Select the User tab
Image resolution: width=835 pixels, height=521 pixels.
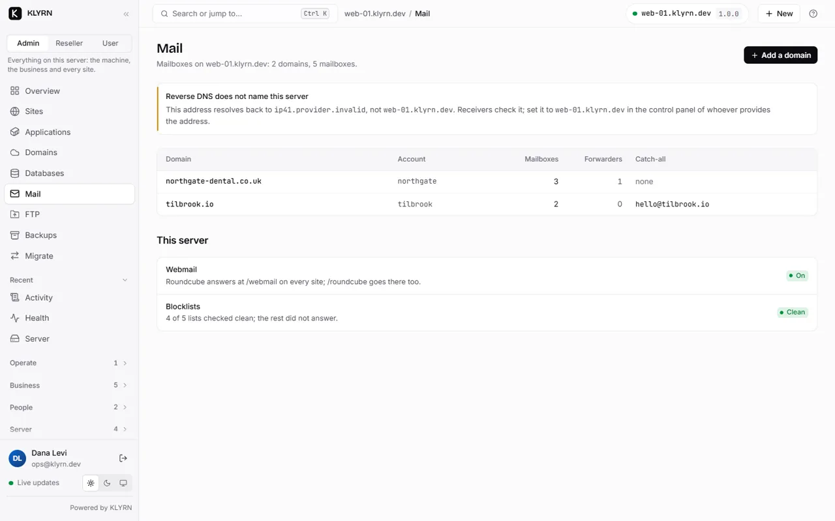tap(110, 43)
